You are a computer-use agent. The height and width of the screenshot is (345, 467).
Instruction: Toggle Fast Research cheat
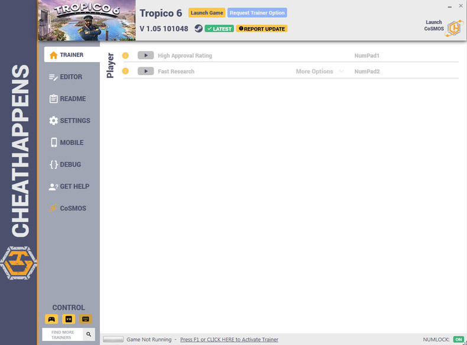coord(145,71)
